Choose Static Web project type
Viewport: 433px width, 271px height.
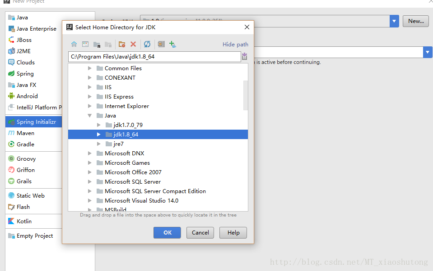coord(33,195)
